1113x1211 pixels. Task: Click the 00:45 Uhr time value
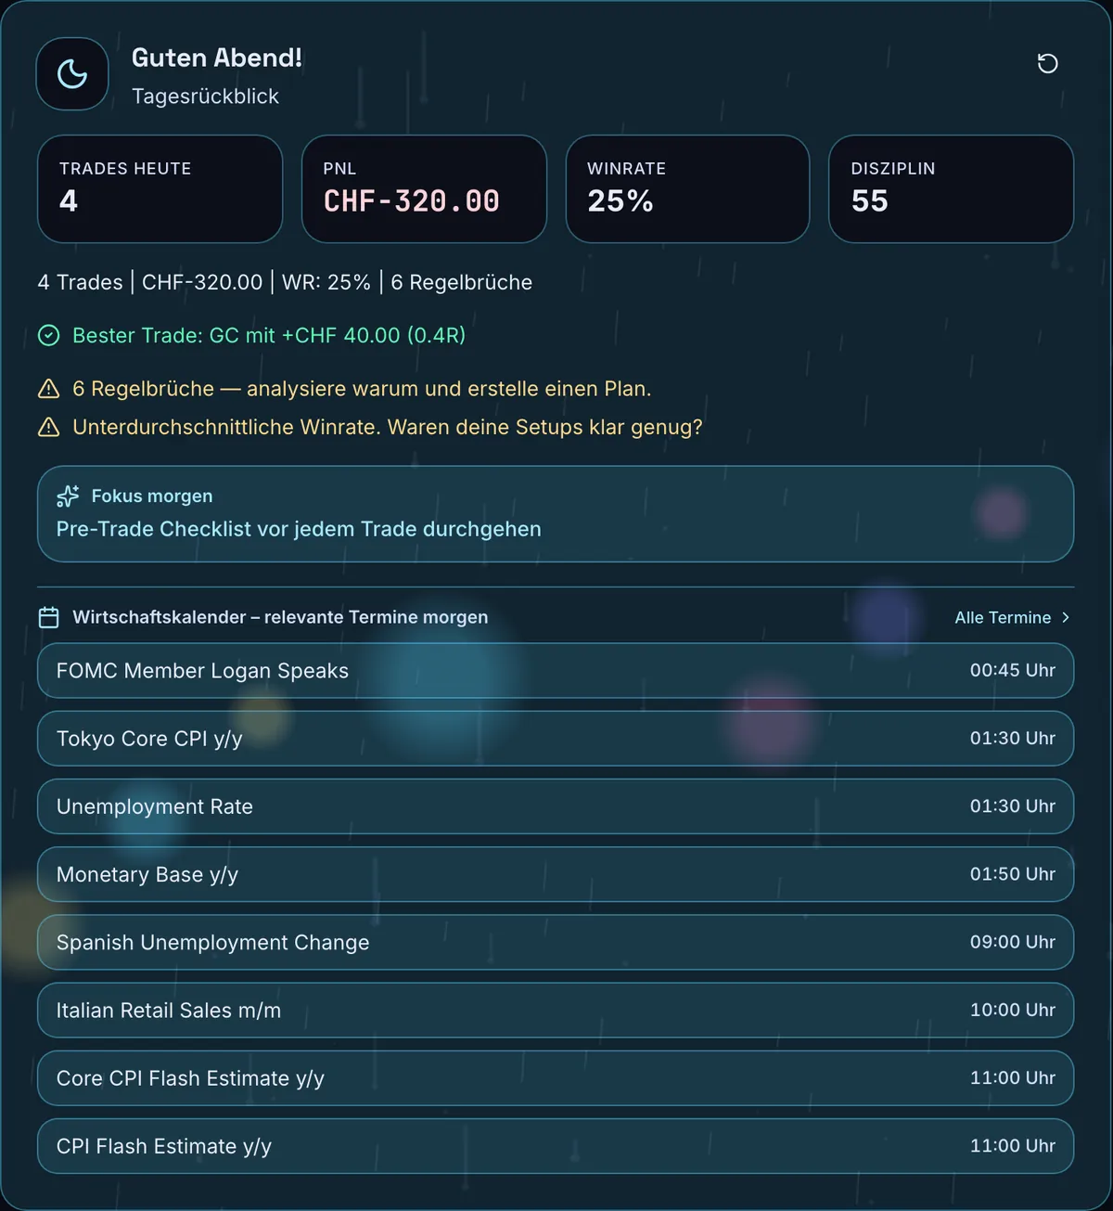point(1013,670)
